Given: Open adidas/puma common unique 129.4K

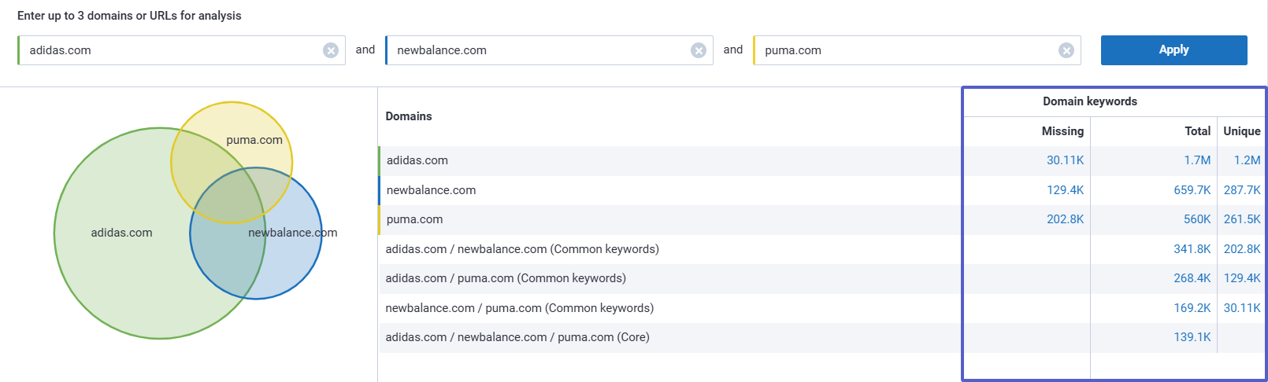Looking at the screenshot, I should pos(1242,278).
